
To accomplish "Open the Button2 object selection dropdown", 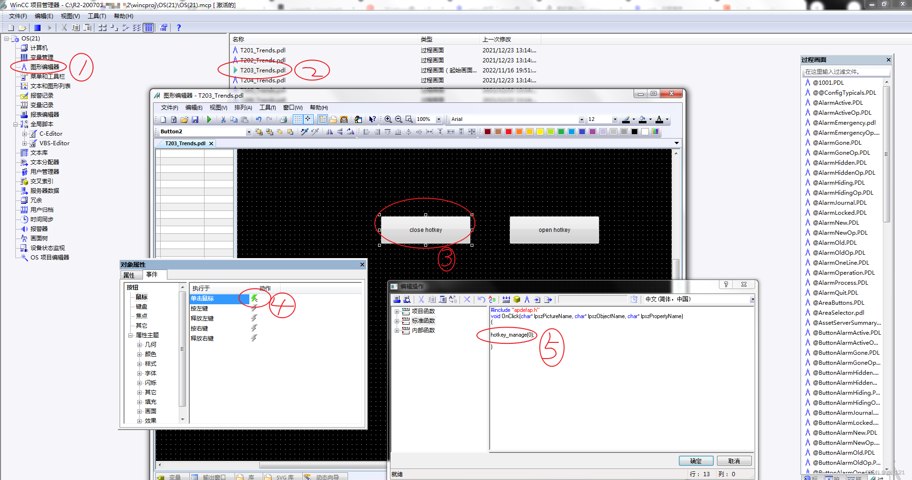I will 249,132.
